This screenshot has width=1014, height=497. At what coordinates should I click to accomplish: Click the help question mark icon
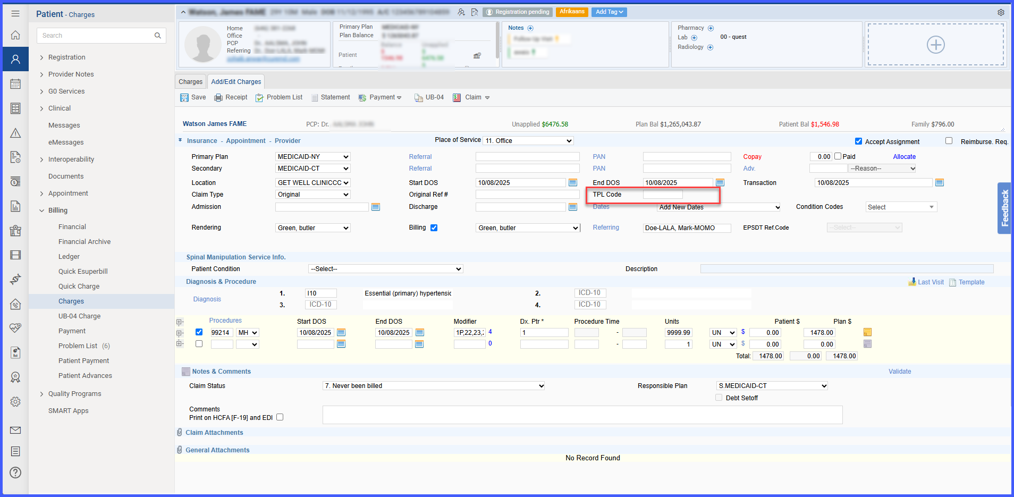(x=15, y=473)
